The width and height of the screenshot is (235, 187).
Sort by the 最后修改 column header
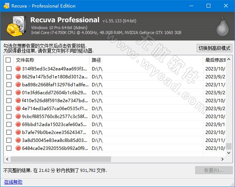[x=215, y=60]
